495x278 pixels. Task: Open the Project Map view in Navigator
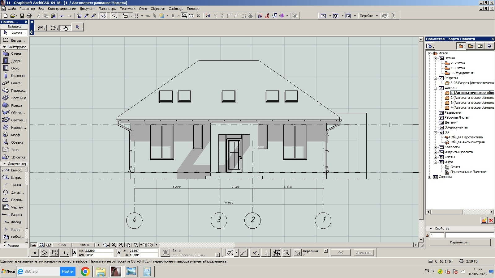pos(461,46)
